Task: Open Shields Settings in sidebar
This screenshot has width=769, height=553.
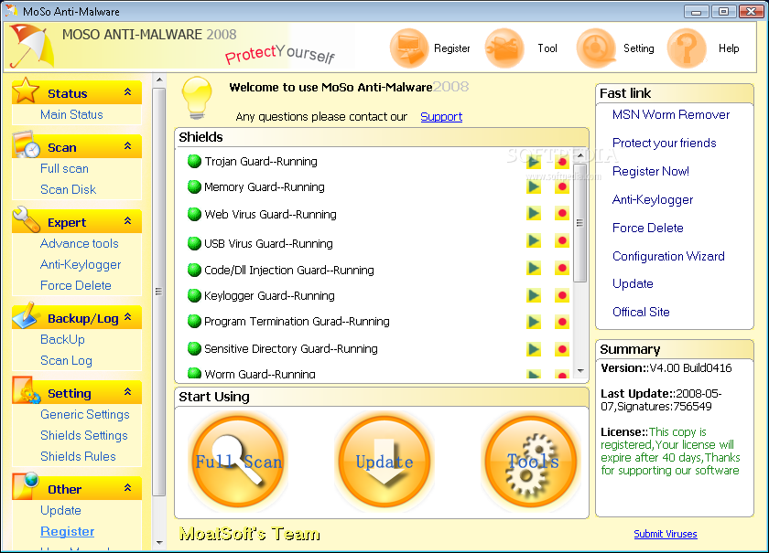Action: (84, 435)
